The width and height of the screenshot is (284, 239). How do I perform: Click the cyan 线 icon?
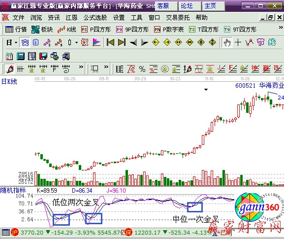coord(272,42)
